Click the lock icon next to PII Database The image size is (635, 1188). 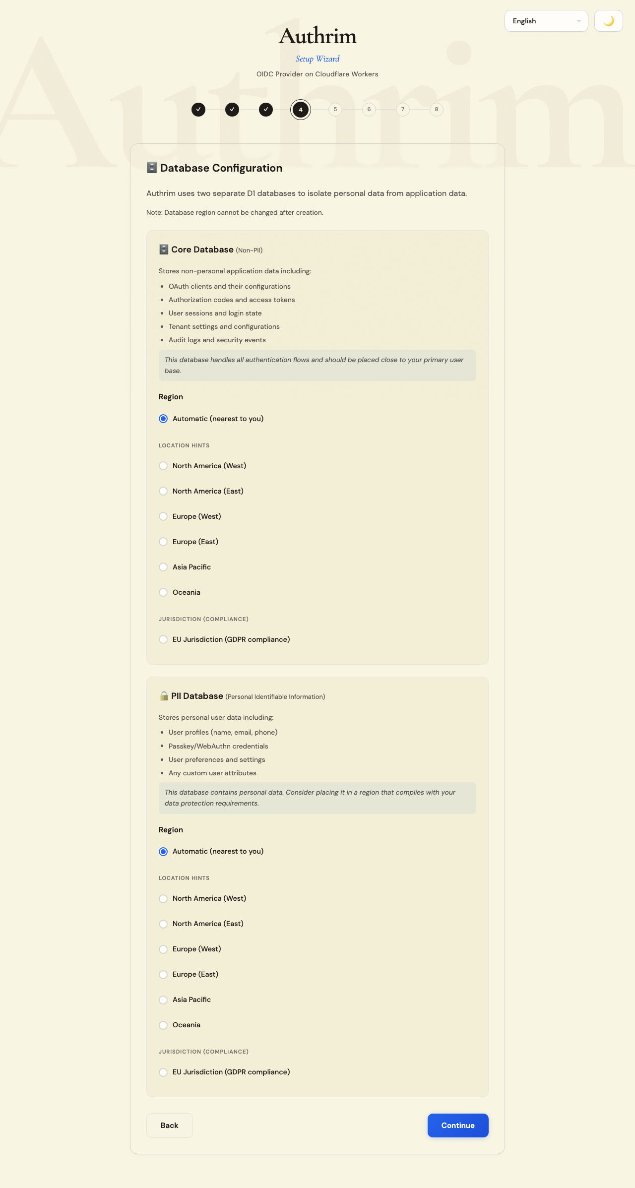164,696
